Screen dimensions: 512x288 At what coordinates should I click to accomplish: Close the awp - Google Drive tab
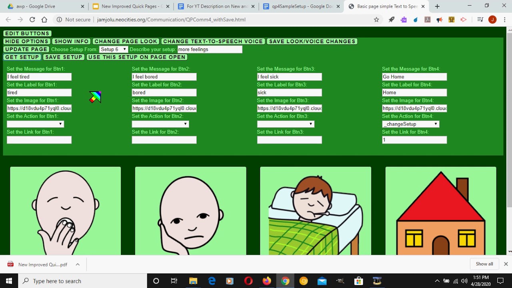(82, 6)
